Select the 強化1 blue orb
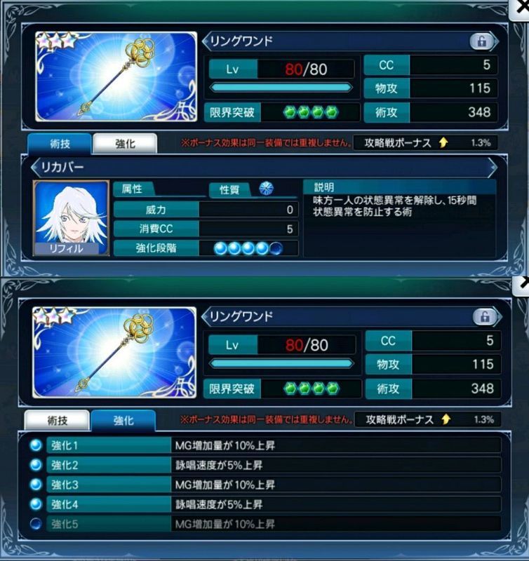This screenshot has height=561, width=529. [x=36, y=445]
